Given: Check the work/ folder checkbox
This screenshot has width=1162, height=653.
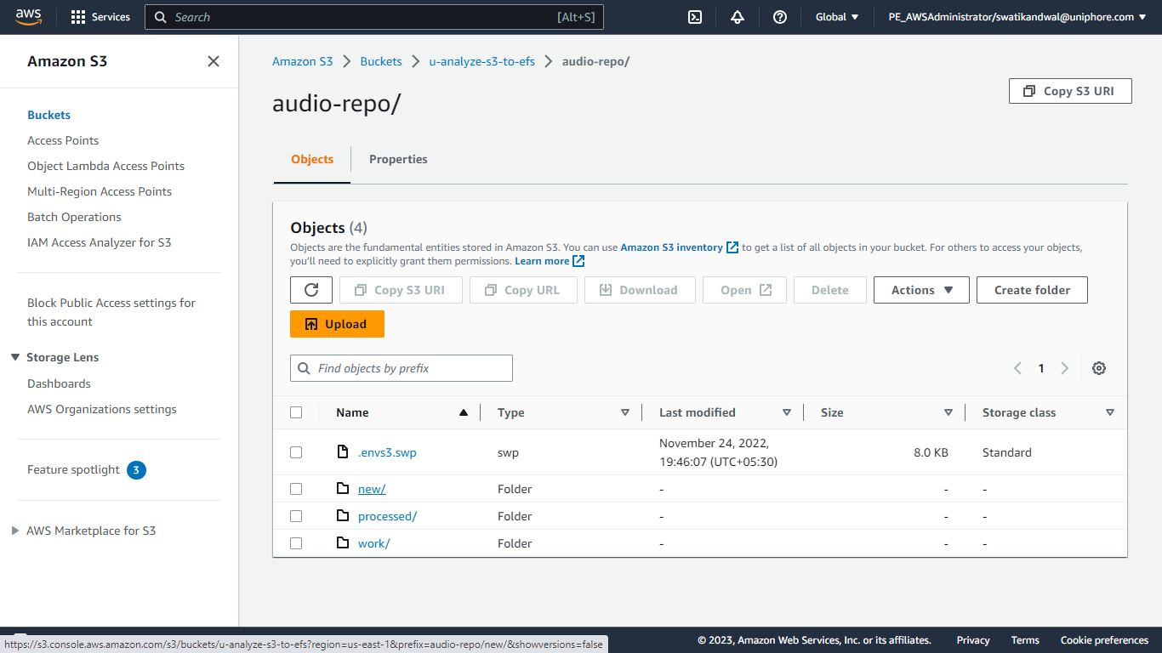Looking at the screenshot, I should 296,543.
